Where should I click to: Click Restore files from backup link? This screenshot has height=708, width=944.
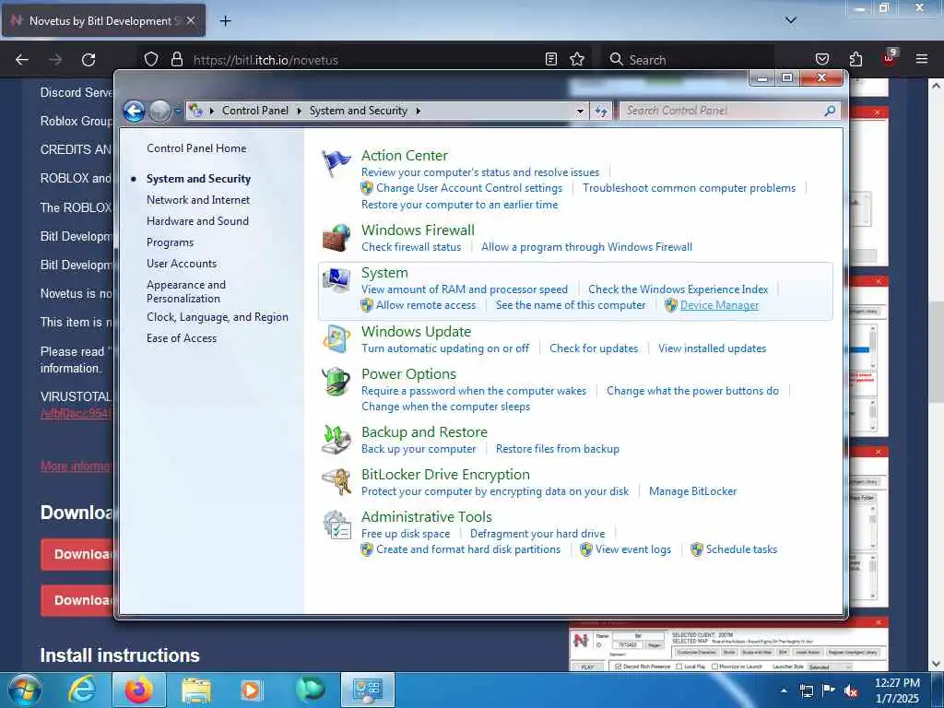tap(558, 449)
